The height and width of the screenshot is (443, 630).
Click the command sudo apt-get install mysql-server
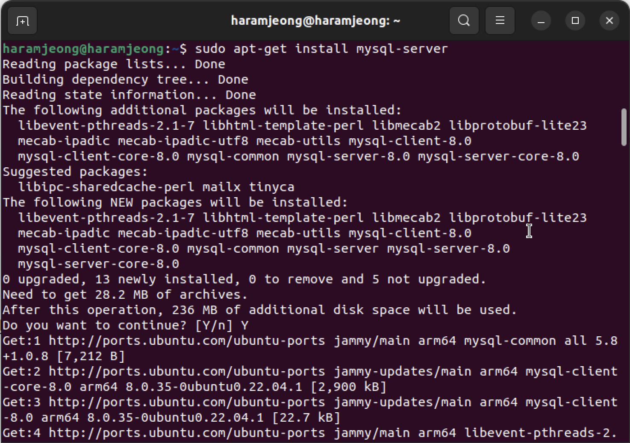pyautogui.click(x=321, y=49)
